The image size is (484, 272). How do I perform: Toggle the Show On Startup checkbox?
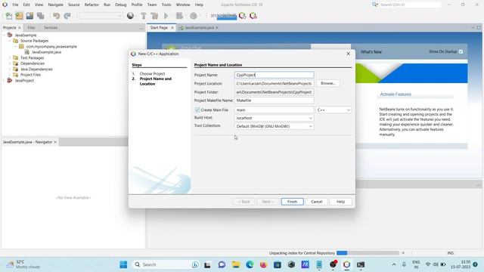tap(461, 51)
